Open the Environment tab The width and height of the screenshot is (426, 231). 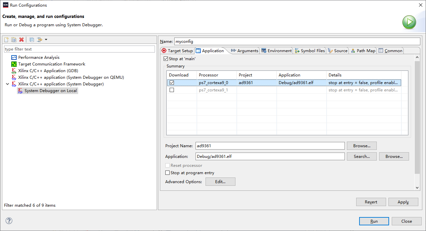pos(277,51)
